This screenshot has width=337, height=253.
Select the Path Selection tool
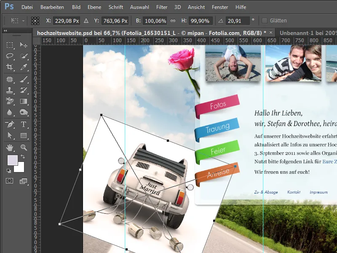(x=9, y=135)
